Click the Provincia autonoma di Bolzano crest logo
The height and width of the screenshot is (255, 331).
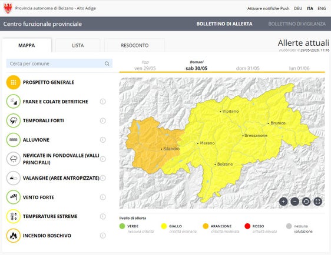click(8, 8)
